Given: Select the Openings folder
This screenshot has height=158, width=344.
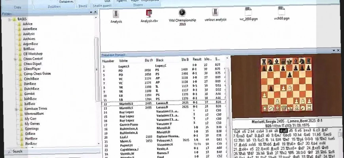Looking at the screenshot, I should (31, 129).
